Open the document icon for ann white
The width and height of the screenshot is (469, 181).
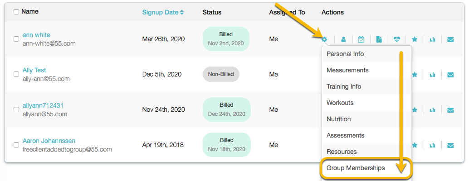(379, 39)
